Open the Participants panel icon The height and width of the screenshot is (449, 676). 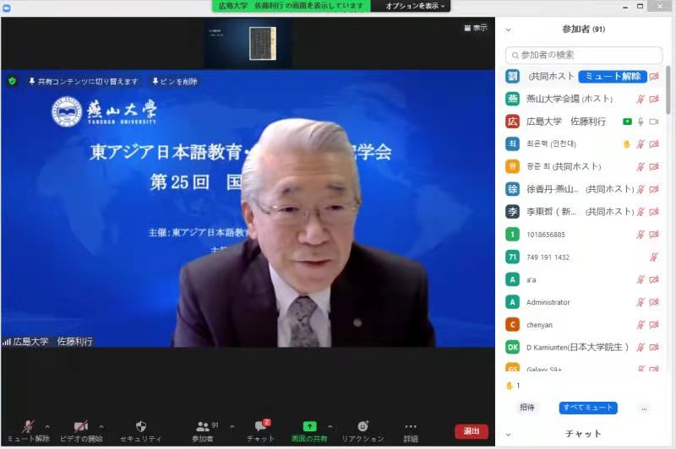pos(203,426)
